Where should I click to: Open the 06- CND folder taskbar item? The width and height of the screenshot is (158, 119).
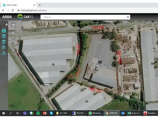(x=62, y=113)
